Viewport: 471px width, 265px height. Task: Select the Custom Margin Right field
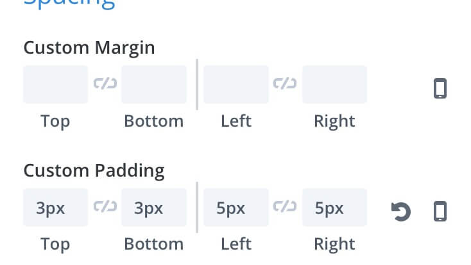click(334, 84)
